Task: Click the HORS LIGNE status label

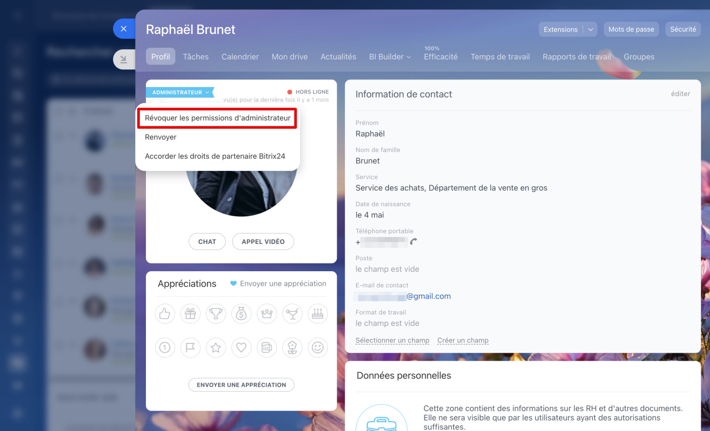Action: [312, 92]
